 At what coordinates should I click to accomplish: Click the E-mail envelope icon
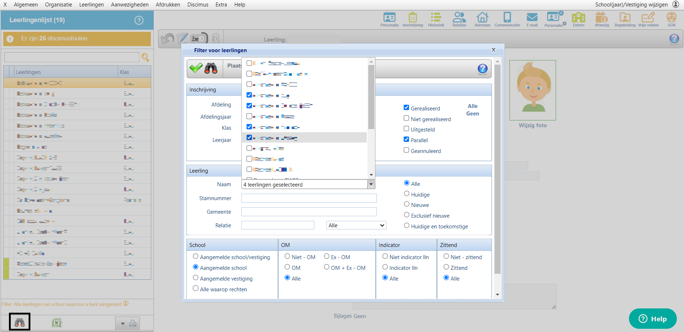(x=532, y=19)
